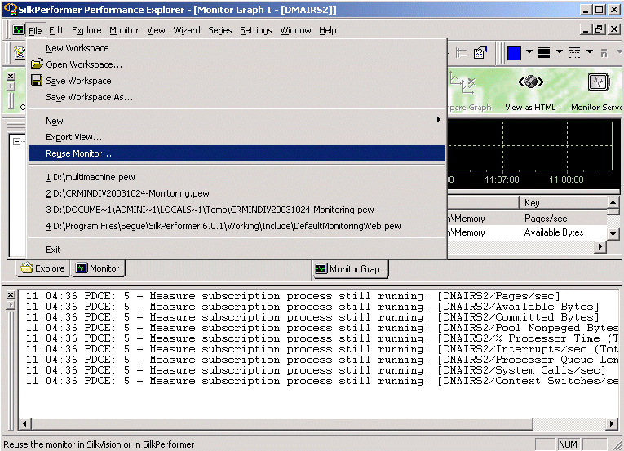Expand the New submenu

point(237,121)
